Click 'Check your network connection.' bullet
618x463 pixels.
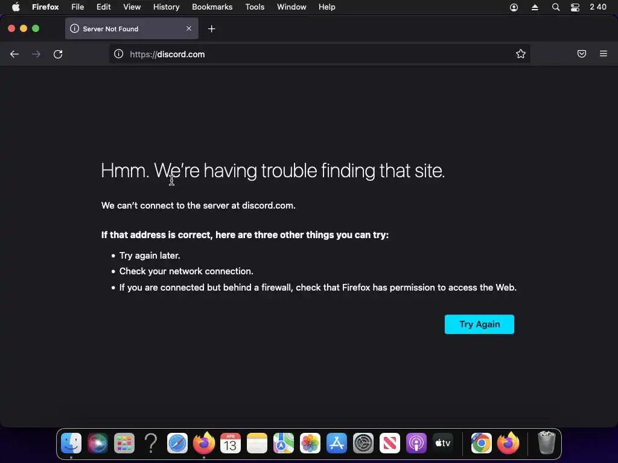tap(186, 271)
